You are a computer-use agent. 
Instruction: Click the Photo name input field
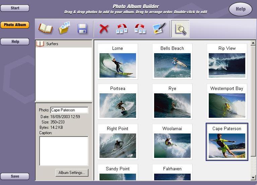69,110
